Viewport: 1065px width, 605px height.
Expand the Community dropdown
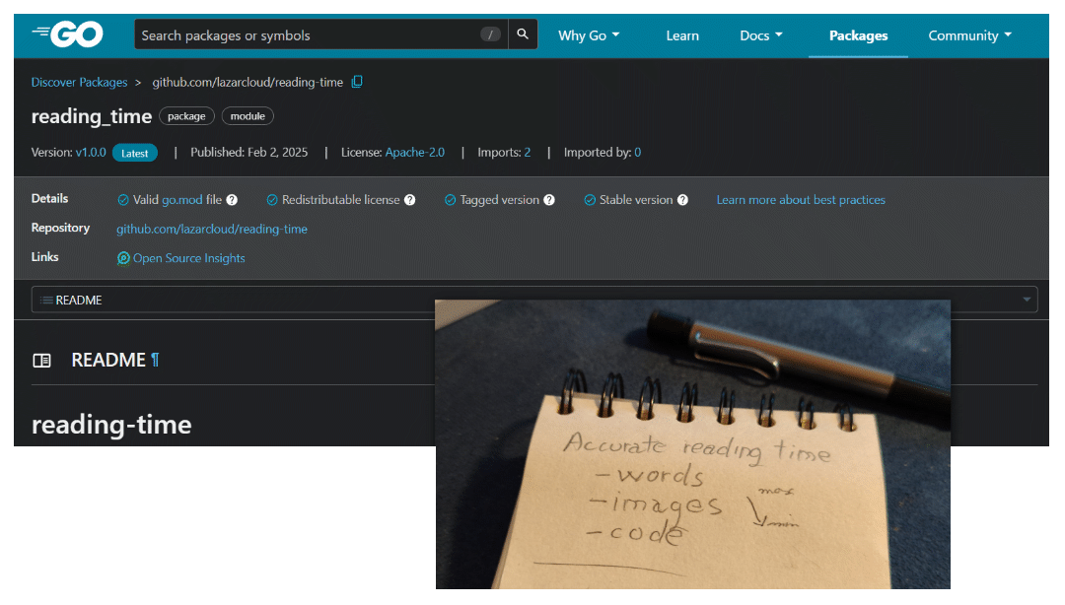pos(969,34)
